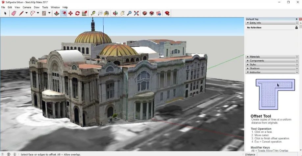
Task: Close the Styles panel
Action: (x=297, y=65)
